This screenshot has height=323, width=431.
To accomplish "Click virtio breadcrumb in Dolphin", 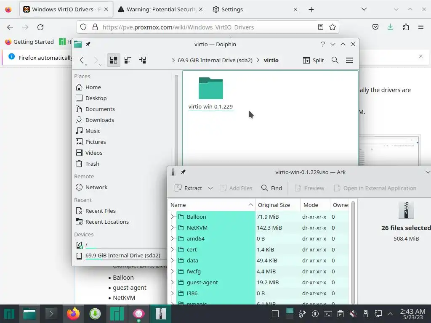I will [x=271, y=60].
